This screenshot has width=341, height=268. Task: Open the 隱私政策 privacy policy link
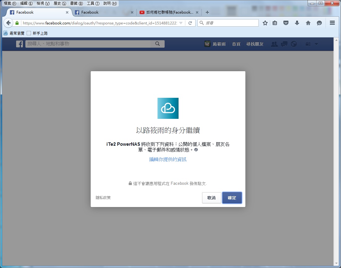tap(103, 197)
